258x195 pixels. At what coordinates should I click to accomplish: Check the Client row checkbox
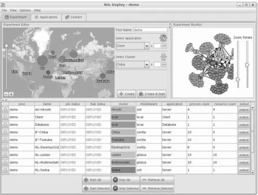click(5, 117)
